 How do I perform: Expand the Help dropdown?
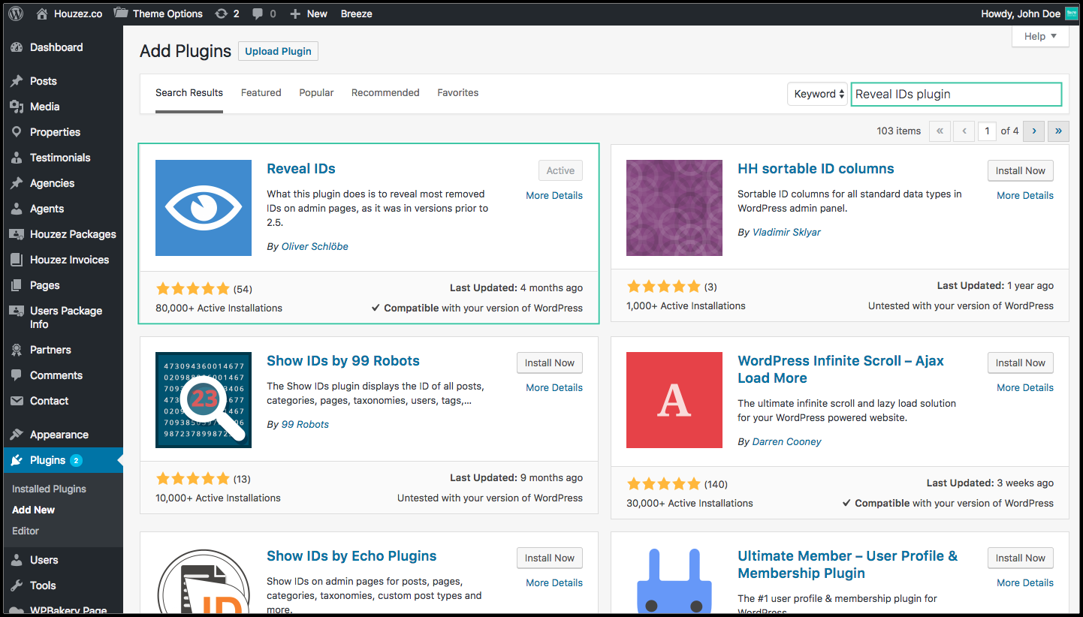click(x=1040, y=36)
